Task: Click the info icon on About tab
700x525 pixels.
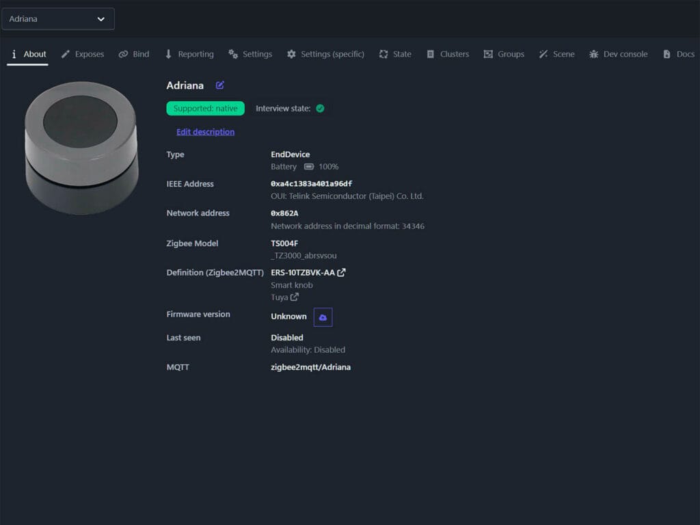Action: [14, 54]
